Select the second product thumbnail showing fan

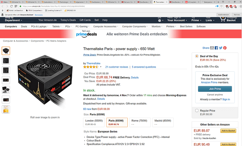point(6,61)
